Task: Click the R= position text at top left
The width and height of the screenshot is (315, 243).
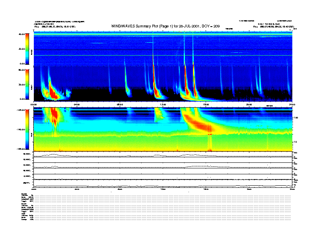Action: tap(55, 27)
